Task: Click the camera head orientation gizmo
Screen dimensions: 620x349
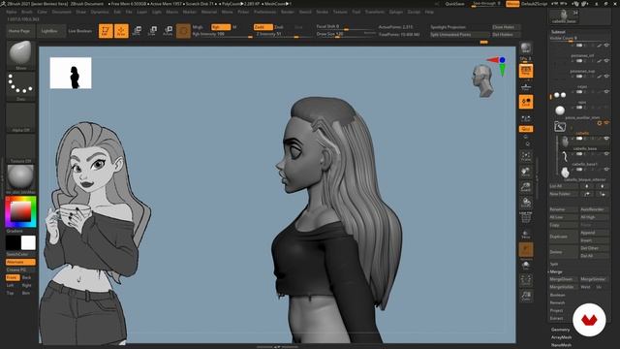Action: click(x=482, y=81)
